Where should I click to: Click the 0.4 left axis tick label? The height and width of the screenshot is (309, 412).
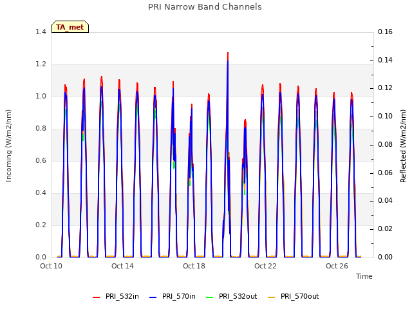point(41,193)
